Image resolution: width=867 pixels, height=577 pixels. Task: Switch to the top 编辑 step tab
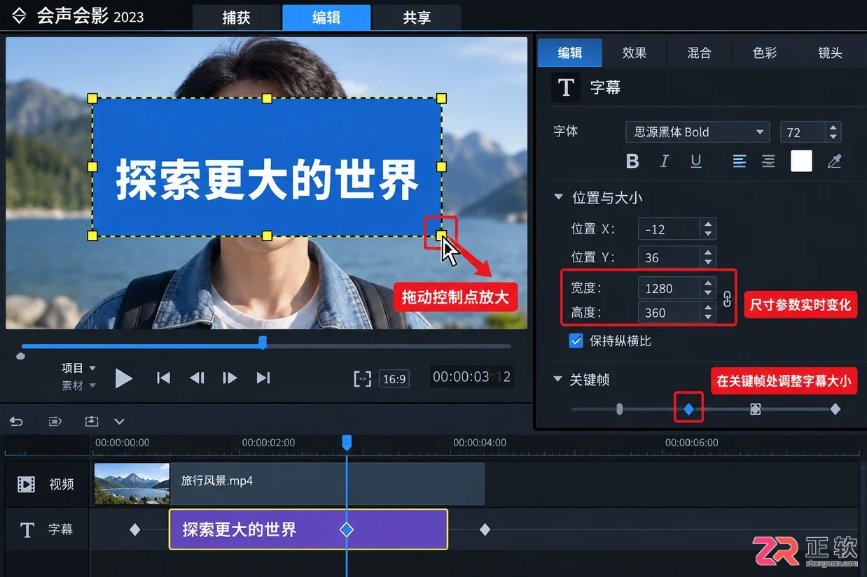[x=326, y=17]
